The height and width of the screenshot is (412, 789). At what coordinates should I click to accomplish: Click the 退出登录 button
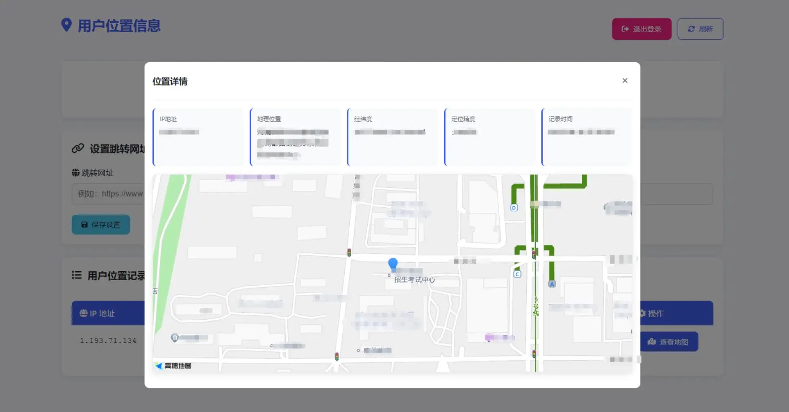pyautogui.click(x=641, y=29)
